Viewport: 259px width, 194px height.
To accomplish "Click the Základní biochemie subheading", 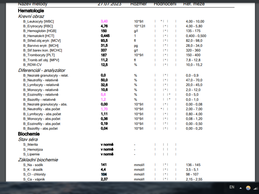I will [x=38, y=160].
